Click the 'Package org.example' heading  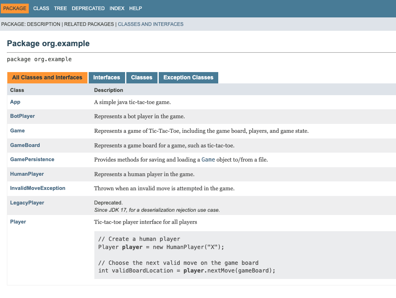48,43
